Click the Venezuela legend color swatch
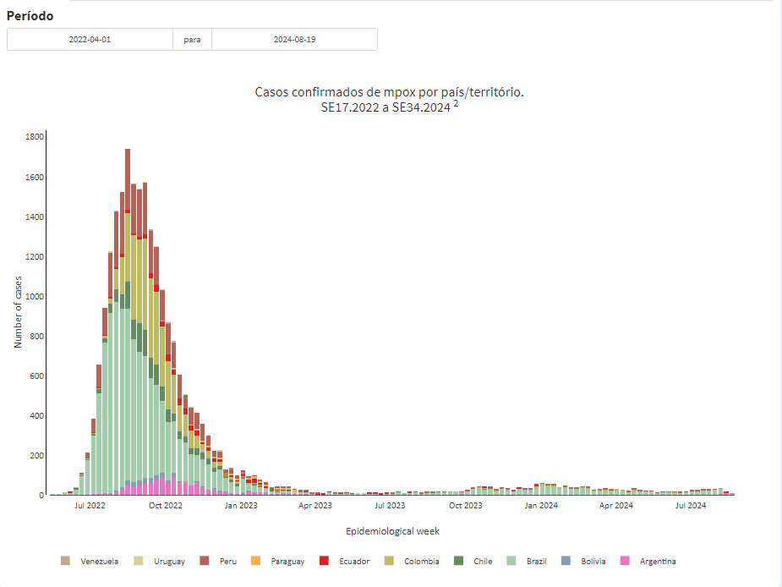The height and width of the screenshot is (587, 782). point(65,561)
